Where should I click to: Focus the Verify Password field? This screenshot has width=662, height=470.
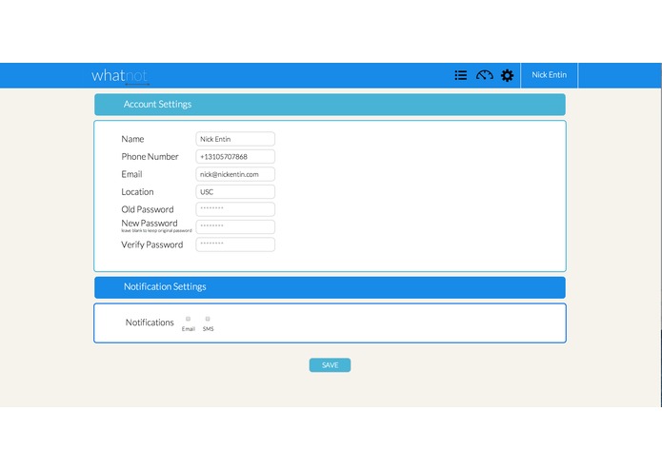235,245
